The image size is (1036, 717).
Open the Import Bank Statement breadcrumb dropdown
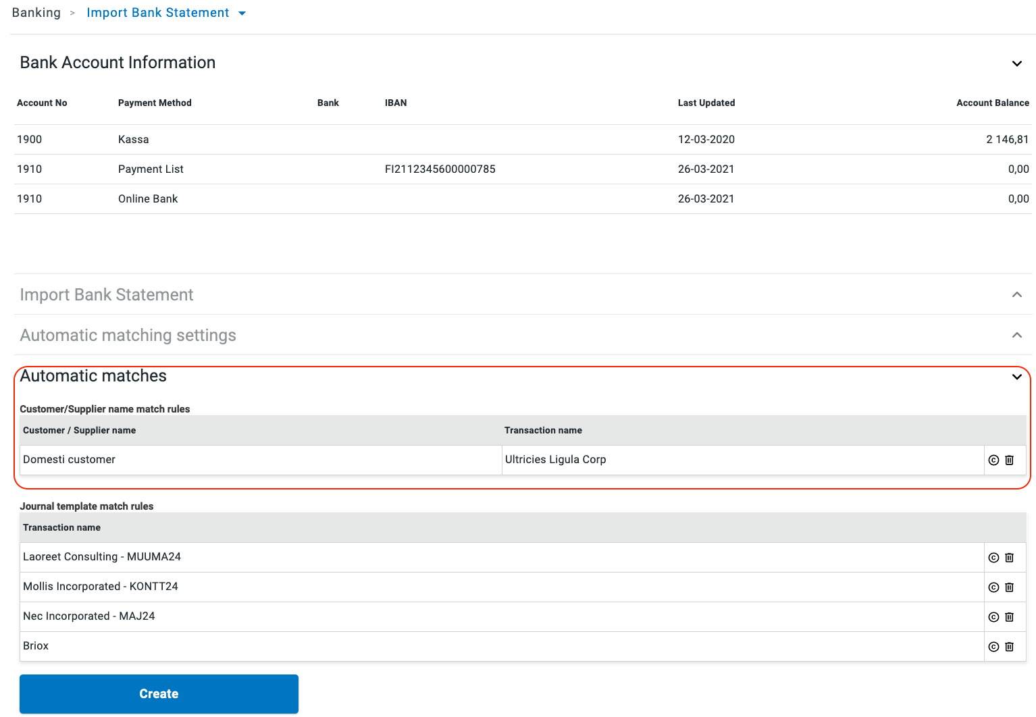[242, 14]
